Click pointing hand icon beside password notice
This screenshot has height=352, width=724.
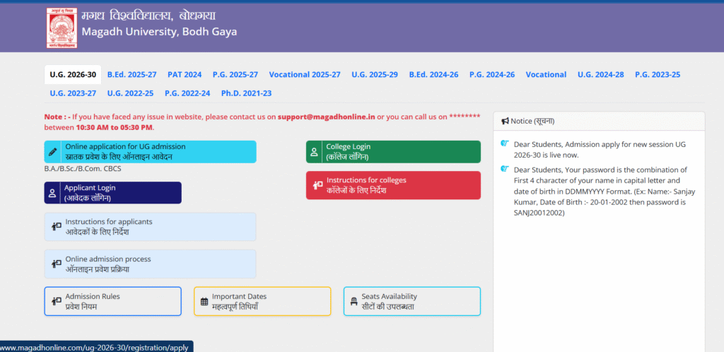coord(505,169)
